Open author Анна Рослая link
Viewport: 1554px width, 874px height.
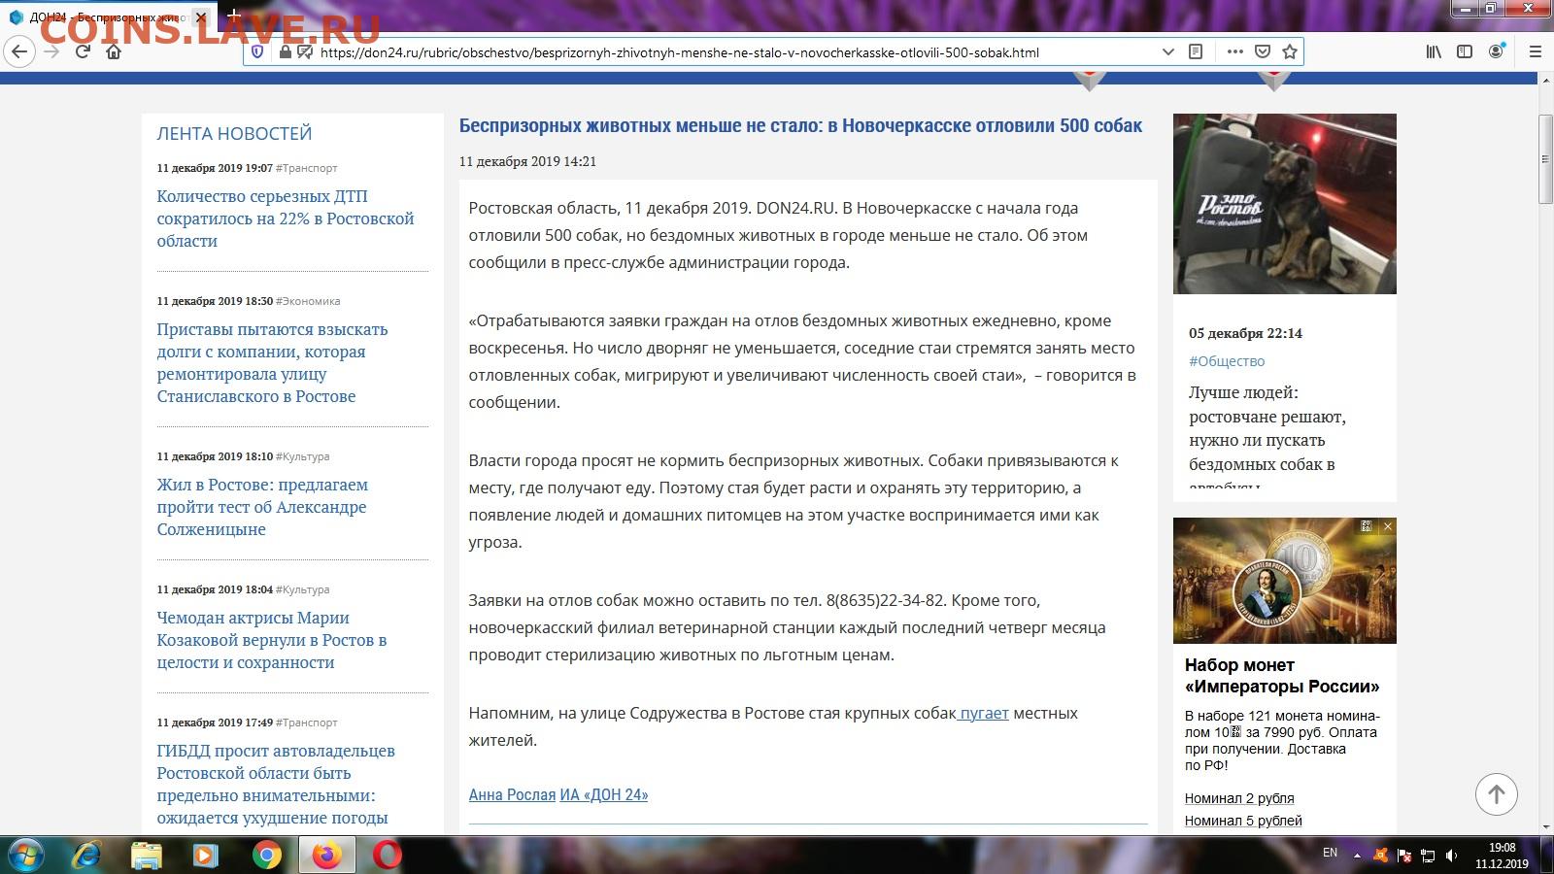512,794
